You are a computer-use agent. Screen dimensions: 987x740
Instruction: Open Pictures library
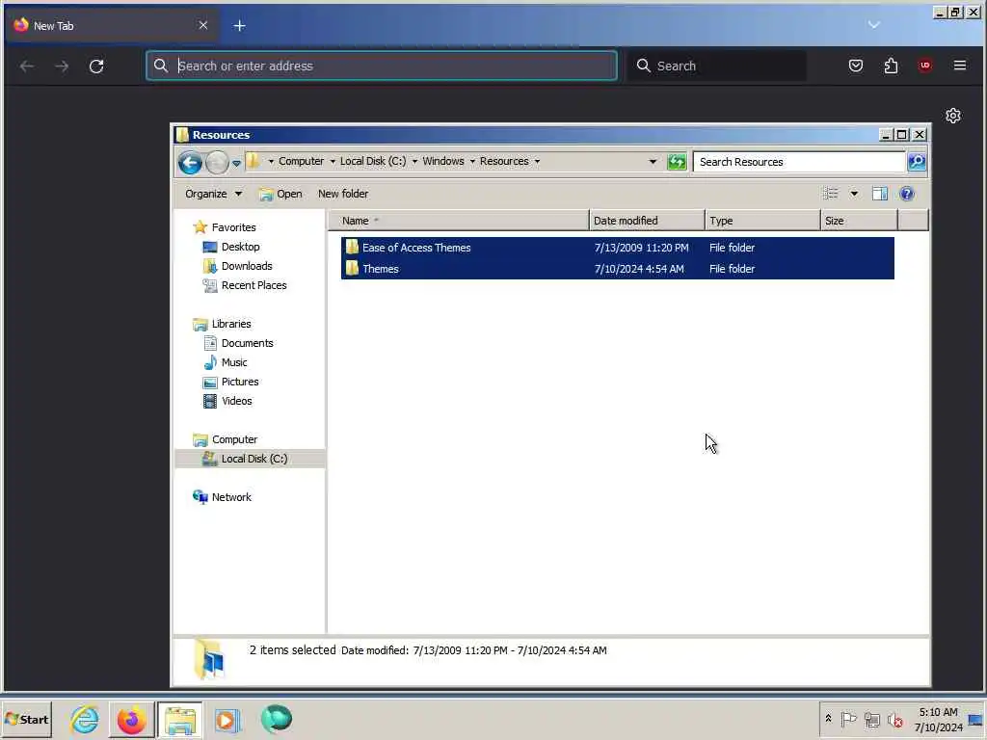240,382
